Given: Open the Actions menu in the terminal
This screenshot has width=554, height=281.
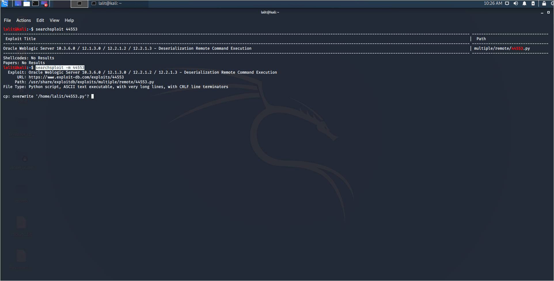Looking at the screenshot, I should 23,20.
